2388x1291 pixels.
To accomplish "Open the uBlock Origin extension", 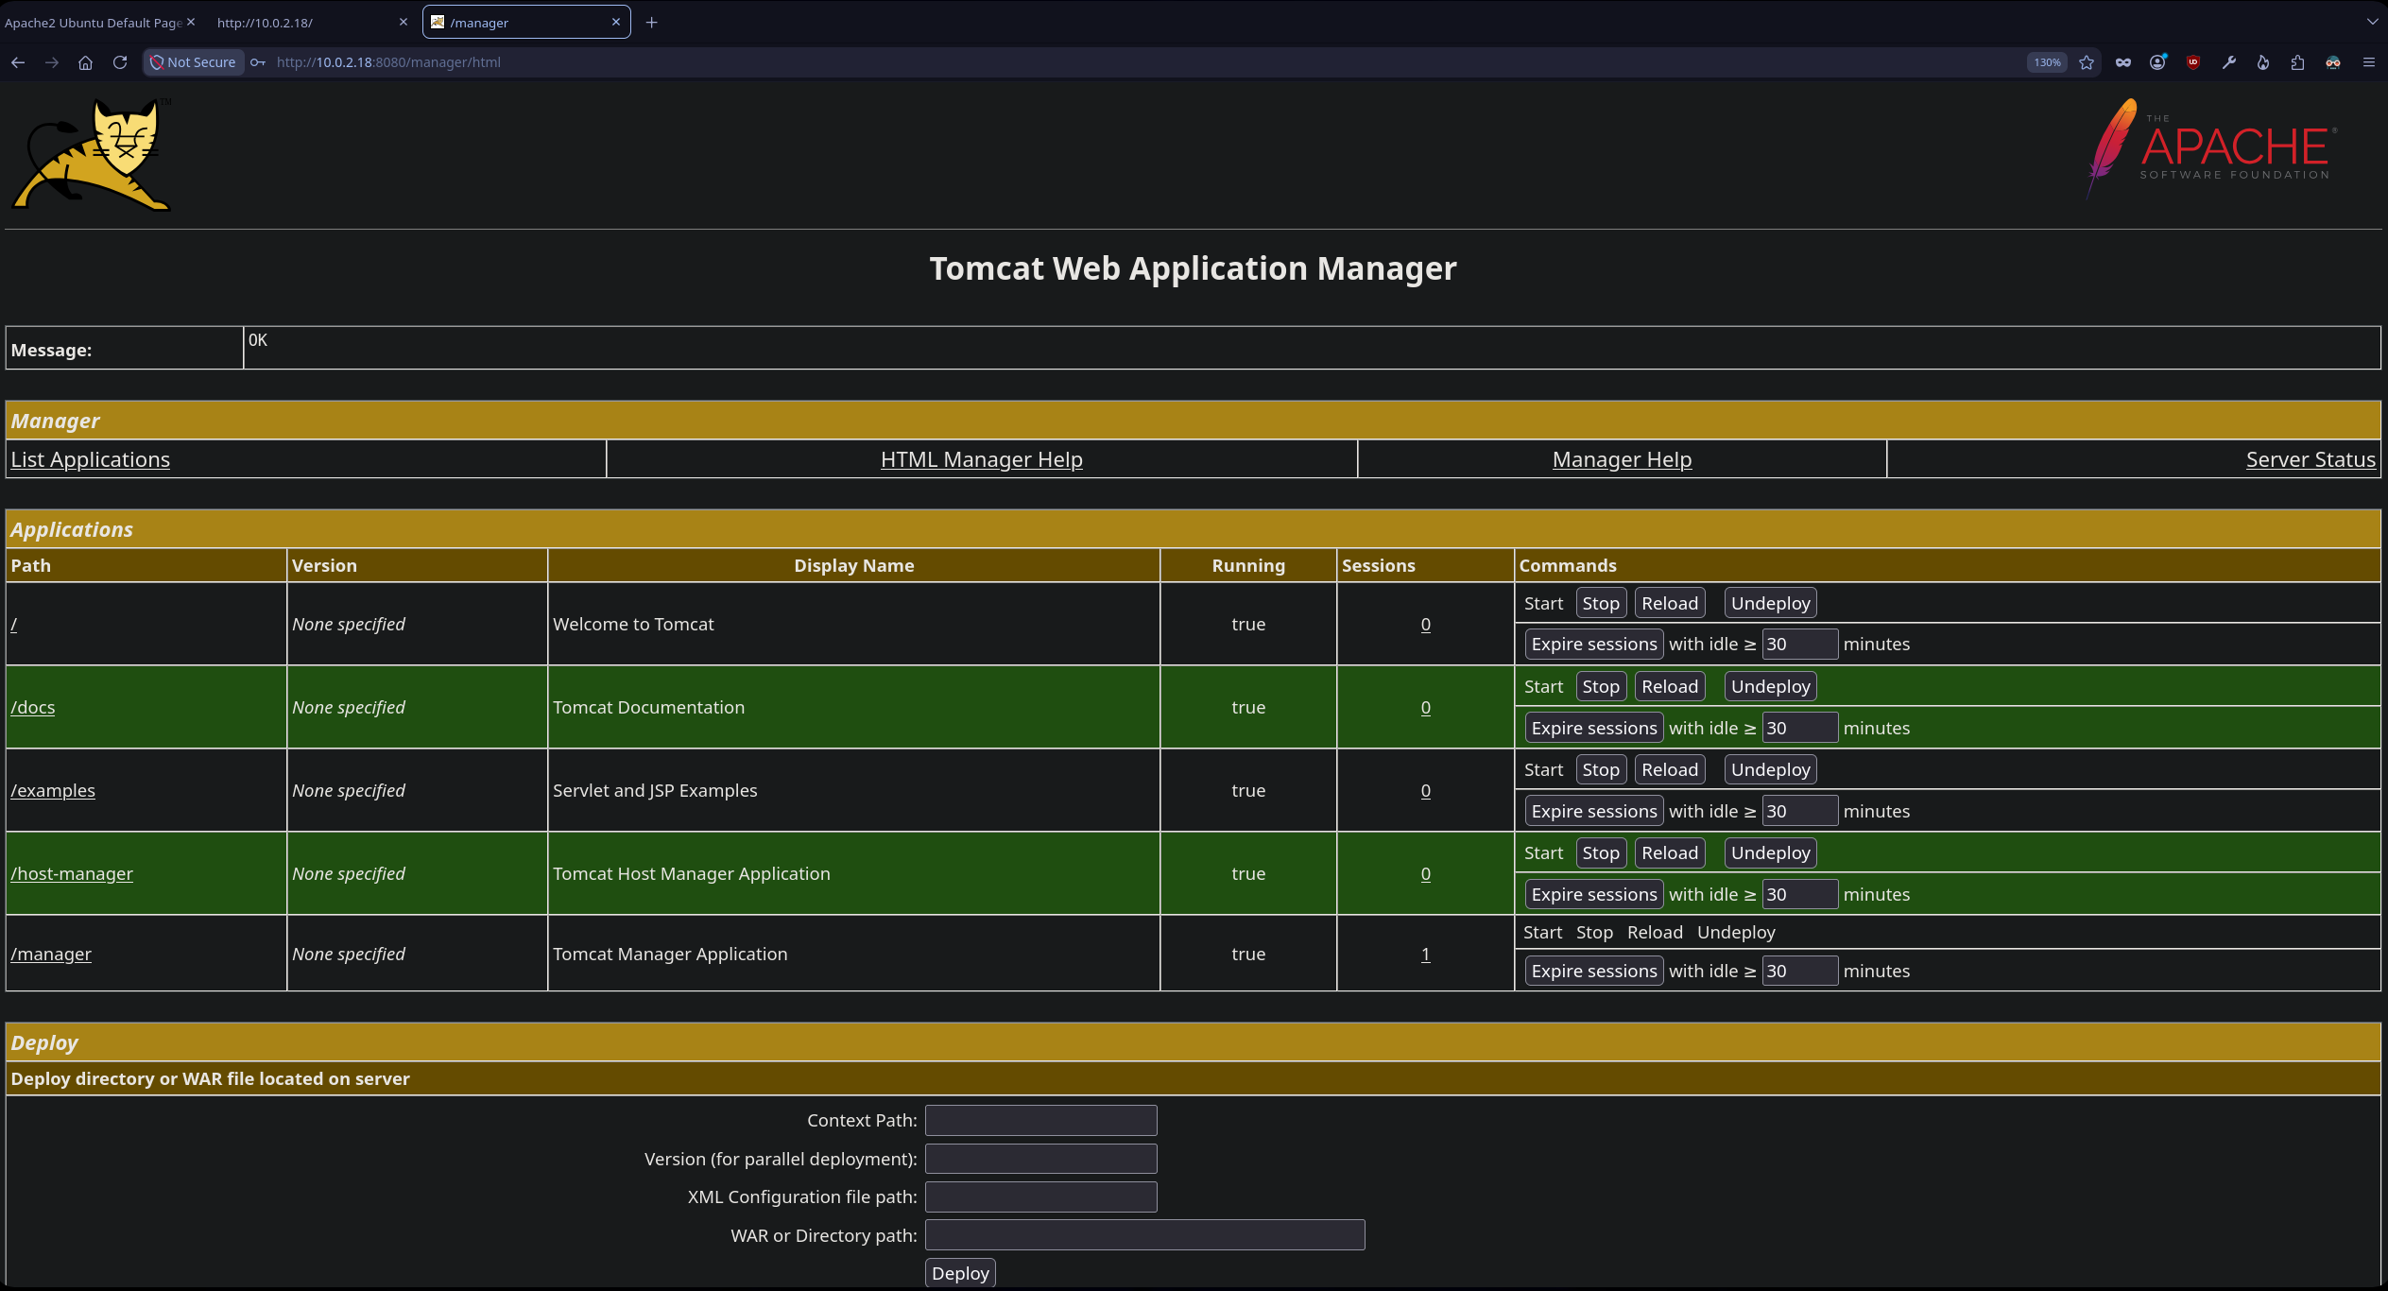I will [x=2193, y=62].
